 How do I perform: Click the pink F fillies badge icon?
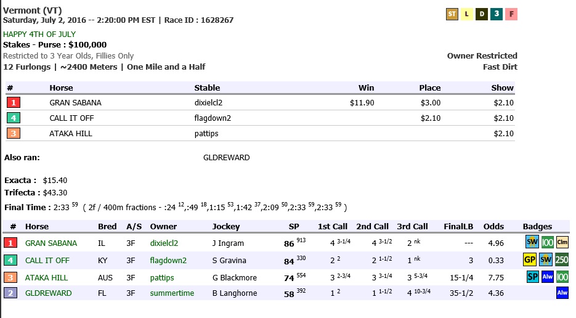[511, 14]
